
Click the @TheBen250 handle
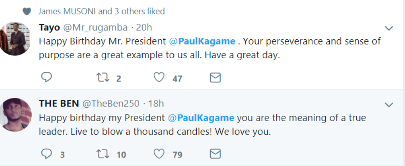[111, 104]
